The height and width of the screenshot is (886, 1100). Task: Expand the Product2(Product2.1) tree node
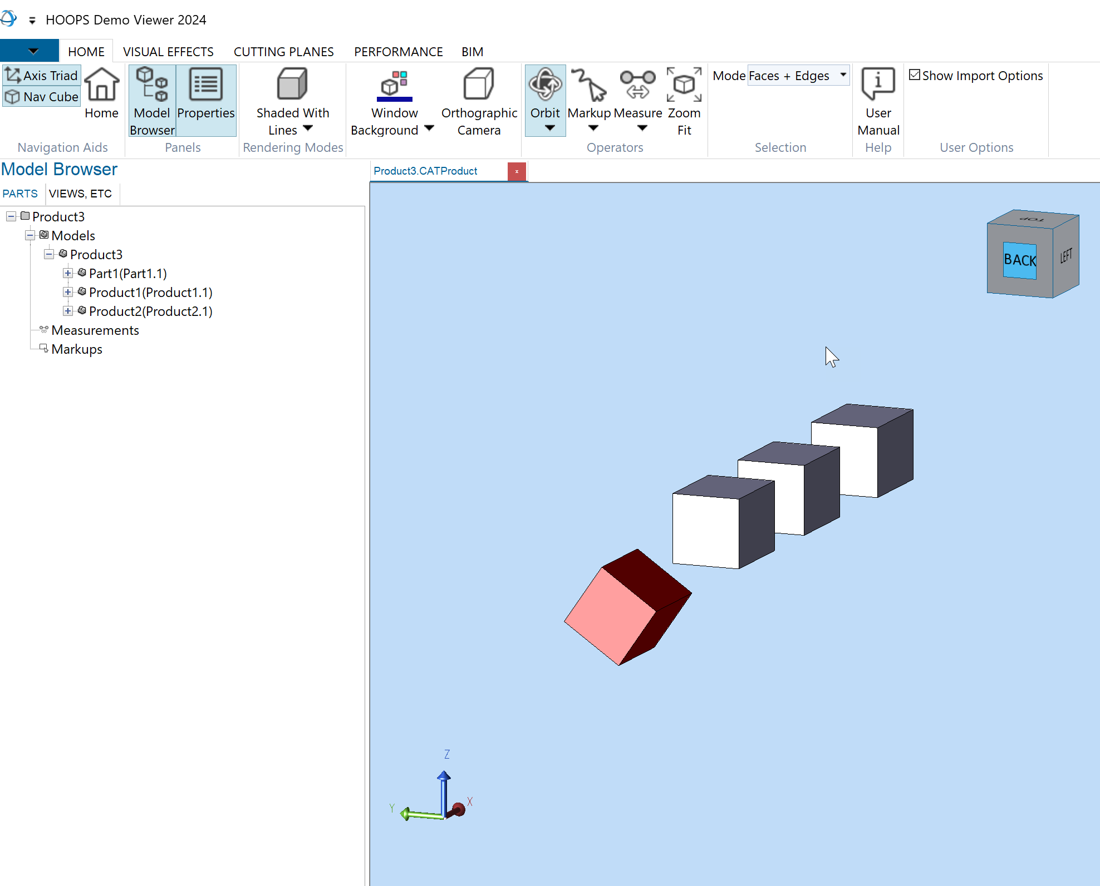coord(68,311)
